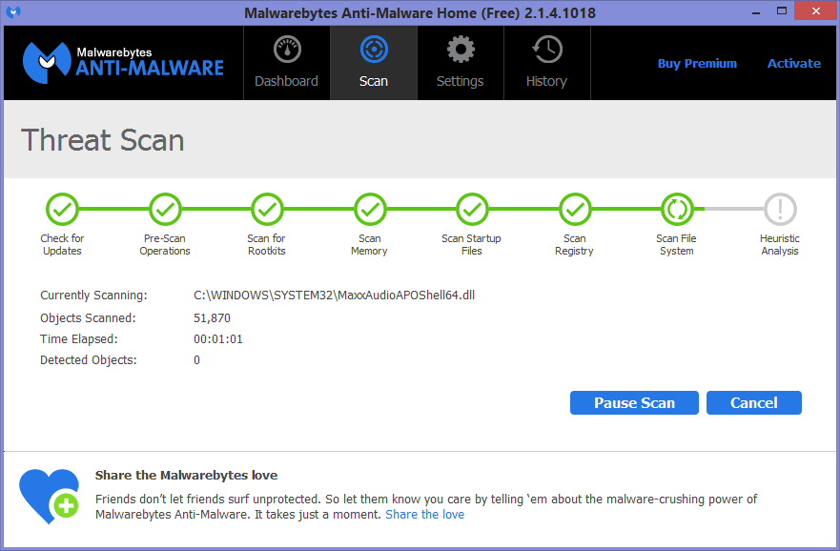This screenshot has width=840, height=551.
Task: Click the 00:01:01 elapsed time value
Action: [x=218, y=339]
